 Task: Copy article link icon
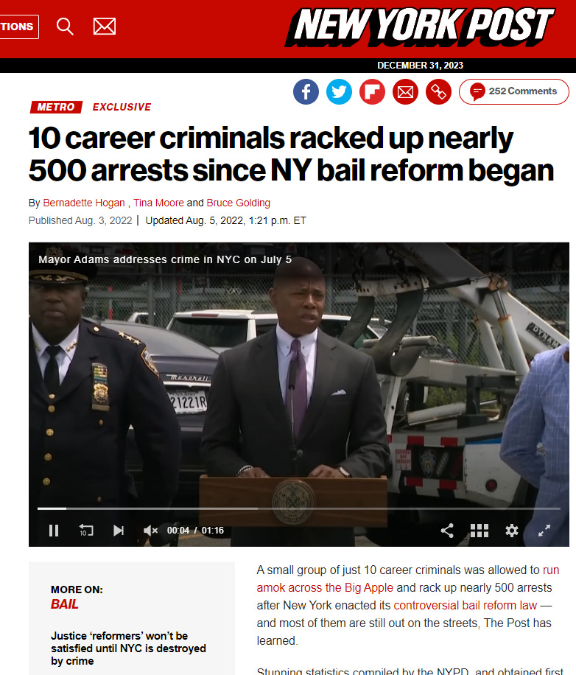[438, 91]
